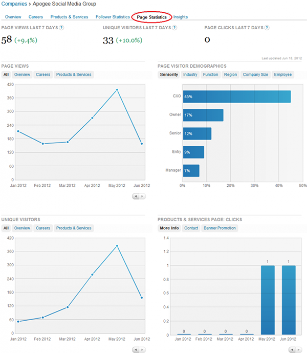The width and height of the screenshot is (307, 353).
Task: Click the Entry 9% demographics bar
Action: pyautogui.click(x=193, y=152)
